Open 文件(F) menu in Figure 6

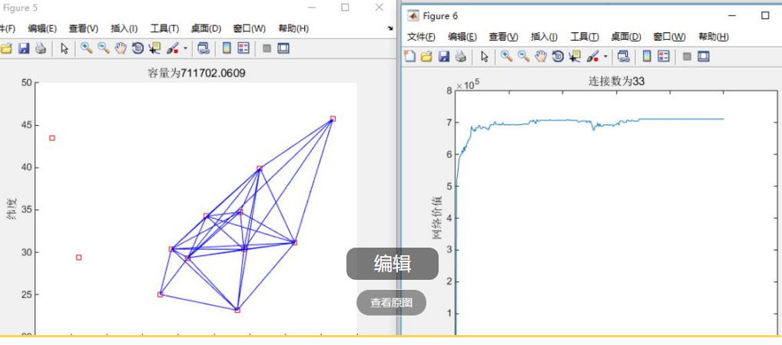[x=420, y=37]
